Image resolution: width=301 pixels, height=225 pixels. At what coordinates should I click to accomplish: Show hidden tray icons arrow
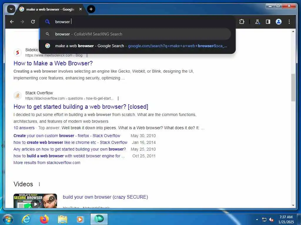click(x=257, y=219)
